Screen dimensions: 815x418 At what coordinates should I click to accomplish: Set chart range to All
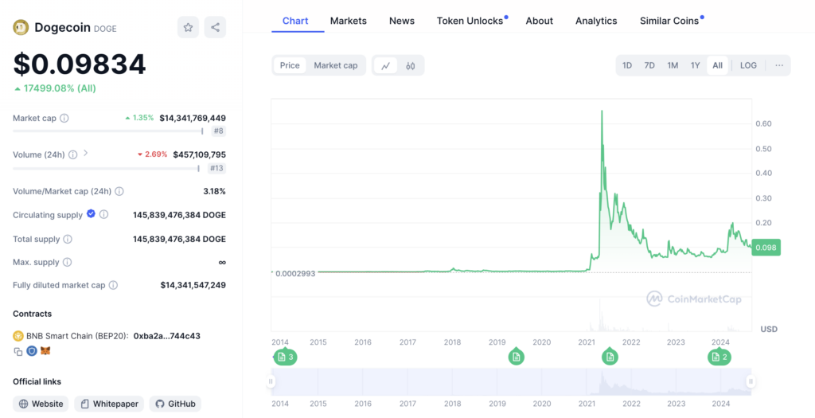click(717, 65)
